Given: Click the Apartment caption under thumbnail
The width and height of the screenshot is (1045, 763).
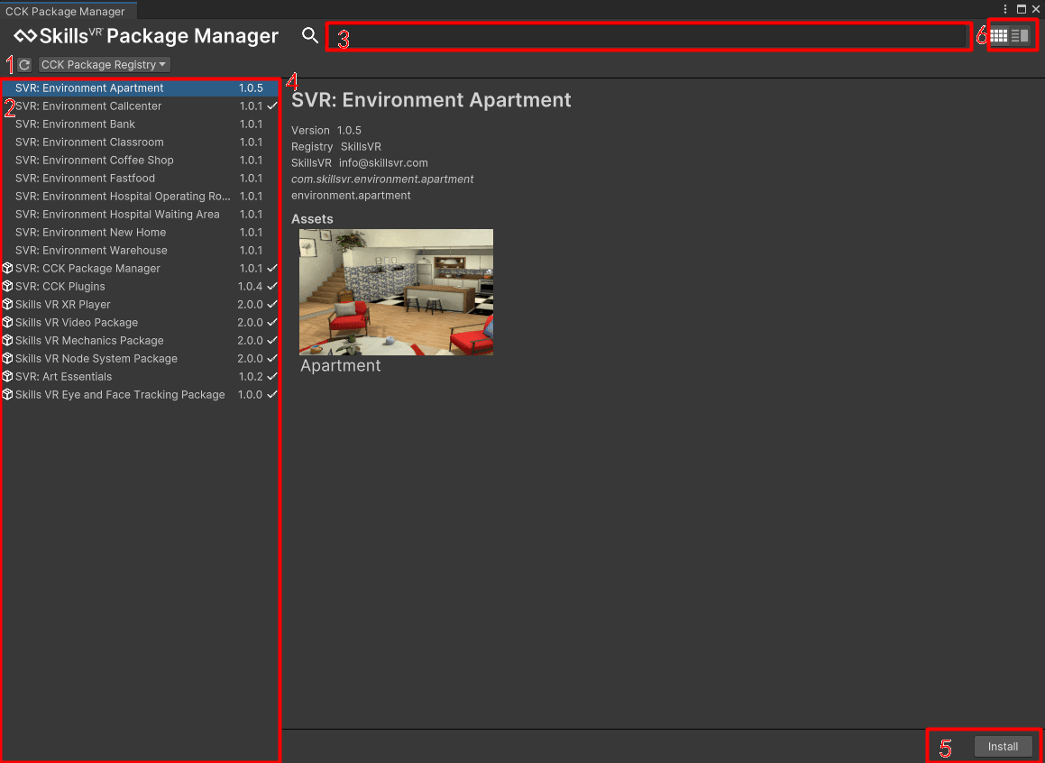Looking at the screenshot, I should click(341, 365).
